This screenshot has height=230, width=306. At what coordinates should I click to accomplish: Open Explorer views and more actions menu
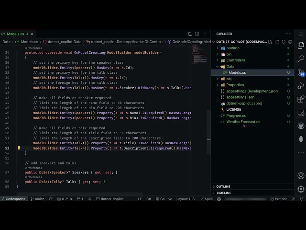(288, 34)
